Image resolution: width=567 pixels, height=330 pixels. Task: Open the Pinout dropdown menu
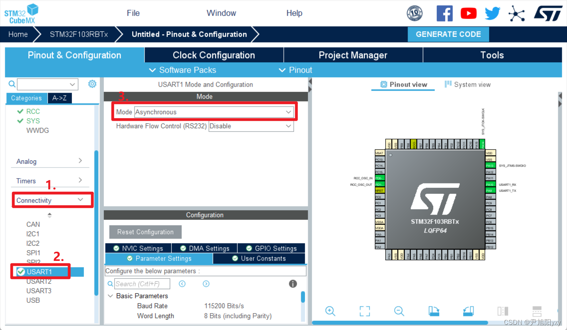295,70
